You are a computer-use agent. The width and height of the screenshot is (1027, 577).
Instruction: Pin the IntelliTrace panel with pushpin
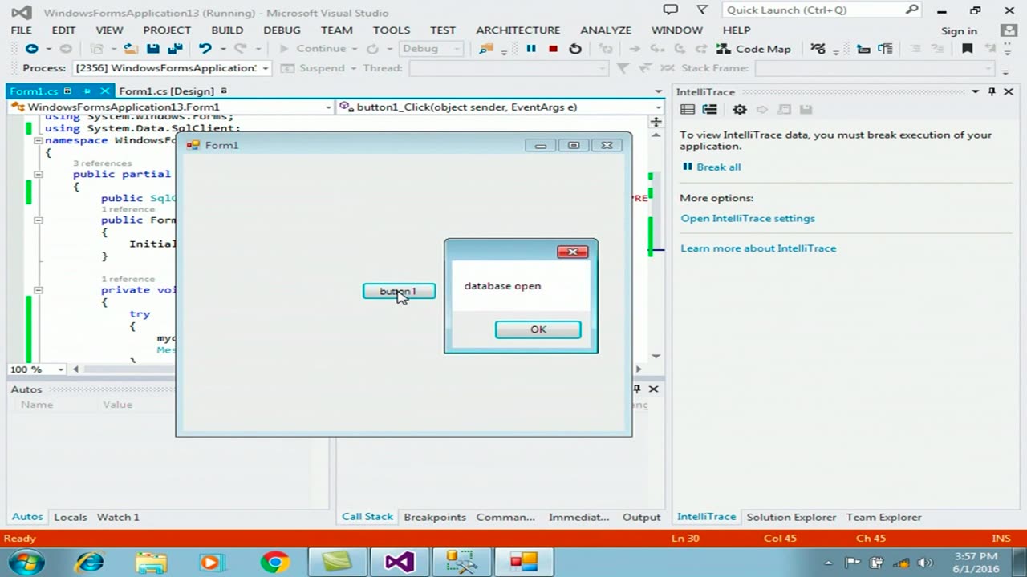[992, 91]
